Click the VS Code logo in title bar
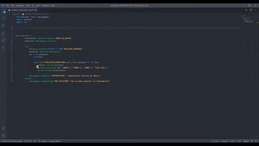The width and height of the screenshot is (259, 146). pyautogui.click(x=2, y=5)
